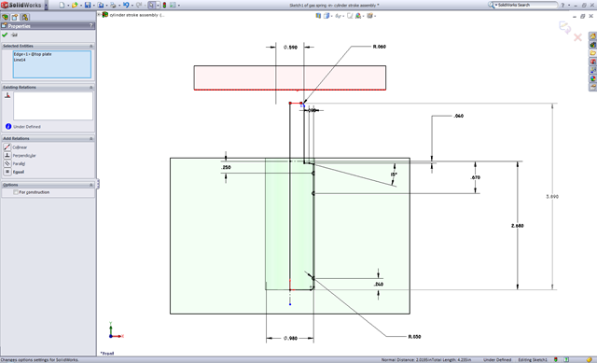Switch to the FeatureManager design tree tab
This screenshot has height=363, width=597.
click(x=6, y=17)
